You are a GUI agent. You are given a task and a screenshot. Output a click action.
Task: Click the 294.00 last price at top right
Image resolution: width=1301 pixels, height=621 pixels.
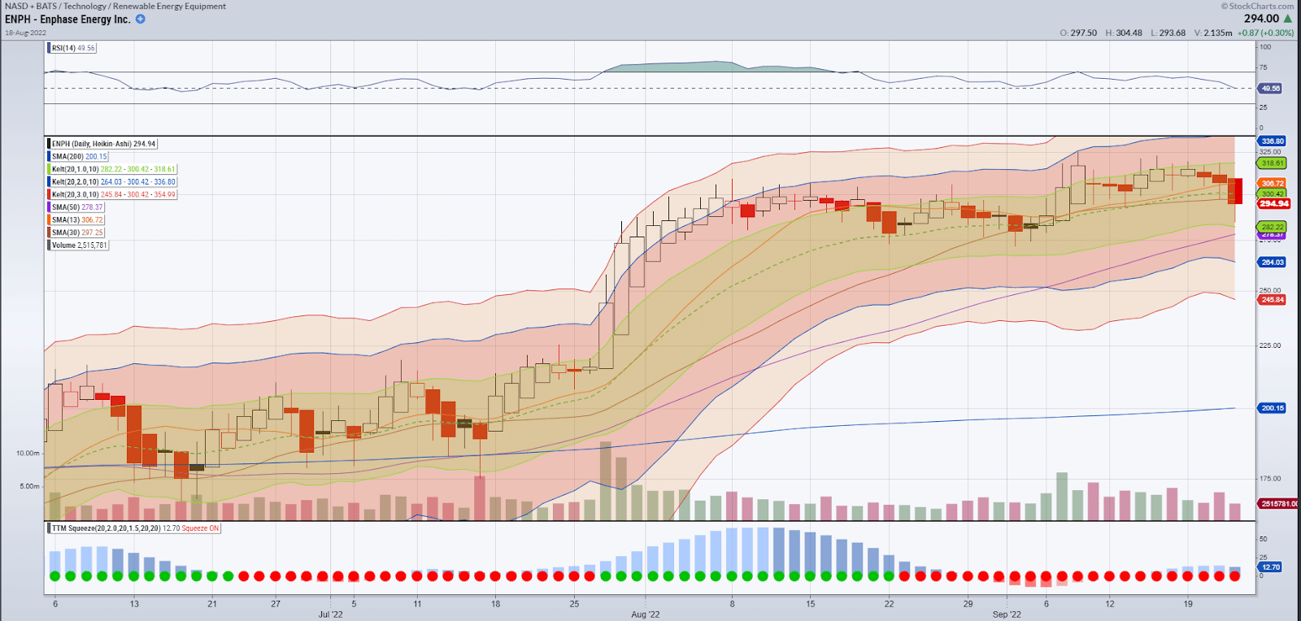click(x=1261, y=18)
